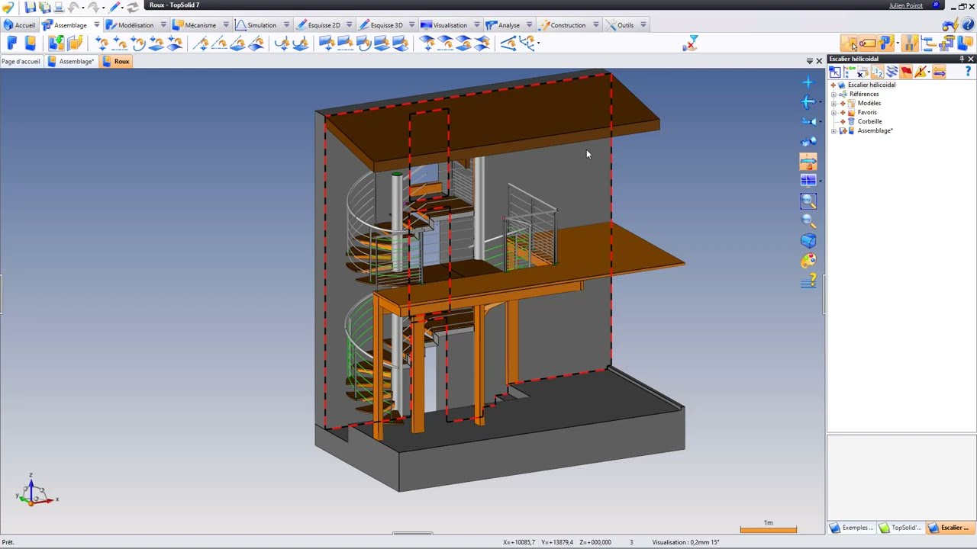Click the first blue part icon in toolbar
Screen dimensions: 977x549
pos(12,43)
